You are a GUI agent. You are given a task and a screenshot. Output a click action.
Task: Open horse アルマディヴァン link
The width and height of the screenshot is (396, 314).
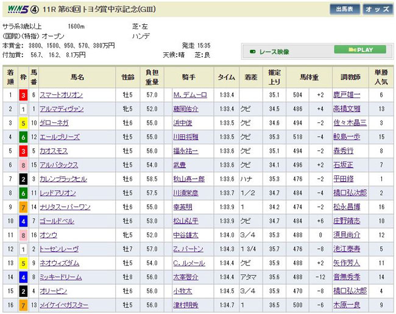(66, 108)
